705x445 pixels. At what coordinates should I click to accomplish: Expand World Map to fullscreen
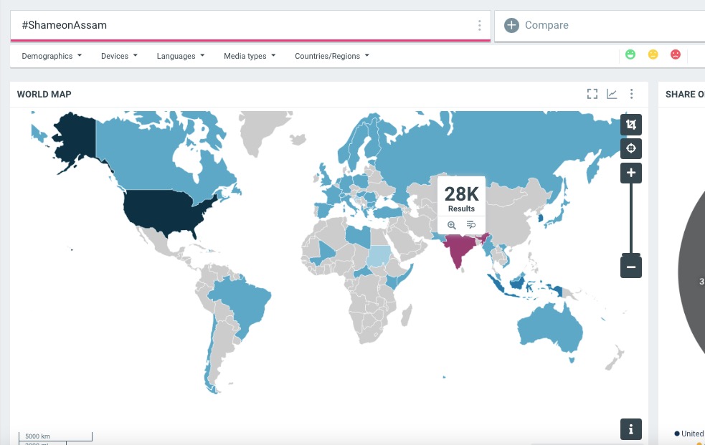592,94
